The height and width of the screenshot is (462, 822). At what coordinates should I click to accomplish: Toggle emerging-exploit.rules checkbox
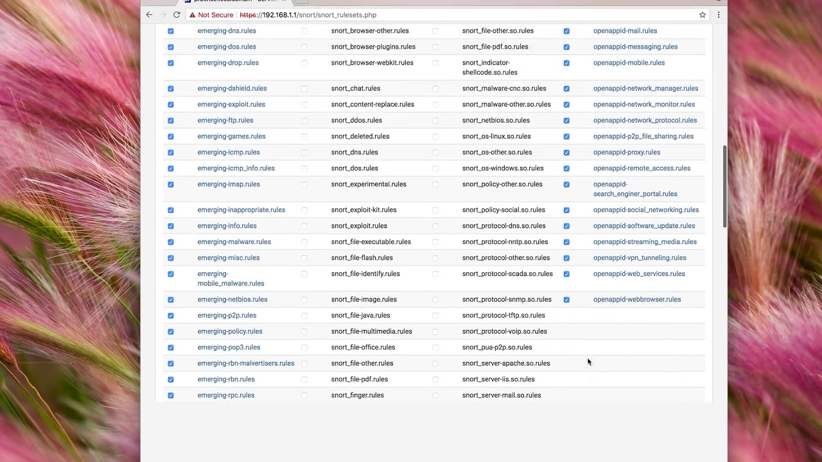[x=171, y=105]
